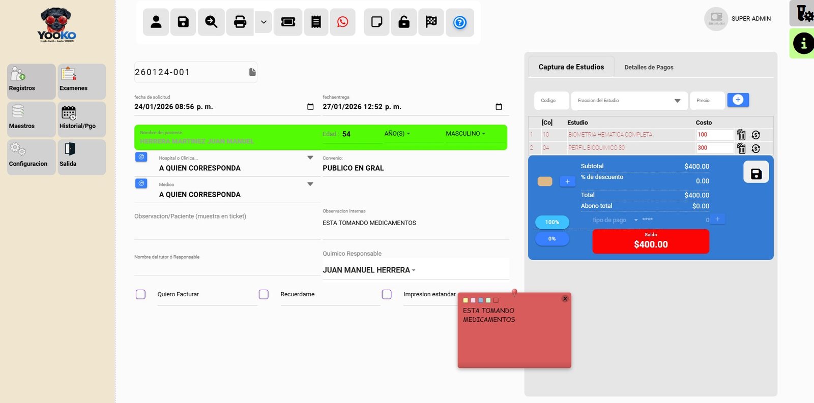The height and width of the screenshot is (403, 814).
Task: Click the checkered flag icon
Action: pyautogui.click(x=431, y=22)
